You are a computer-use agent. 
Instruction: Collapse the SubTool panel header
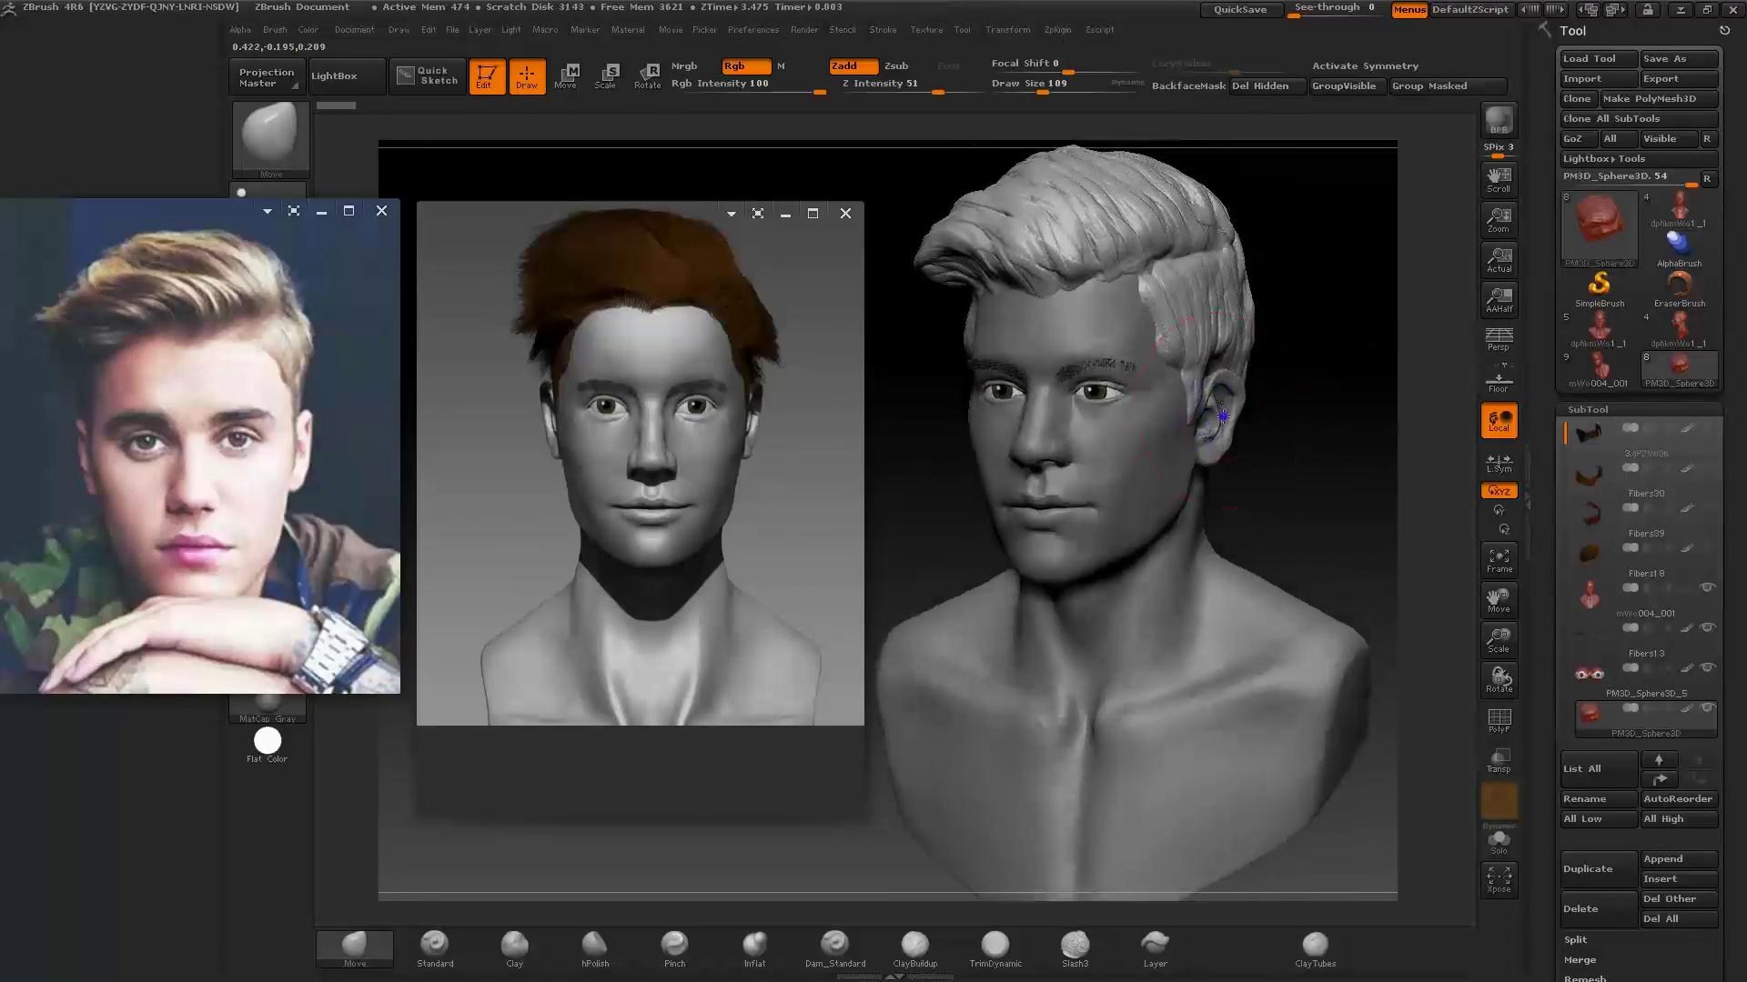(1588, 409)
